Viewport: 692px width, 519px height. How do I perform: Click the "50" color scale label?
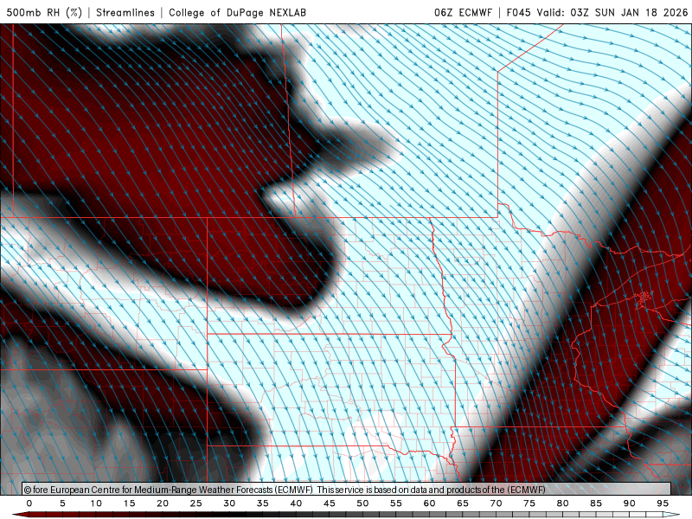(x=362, y=503)
